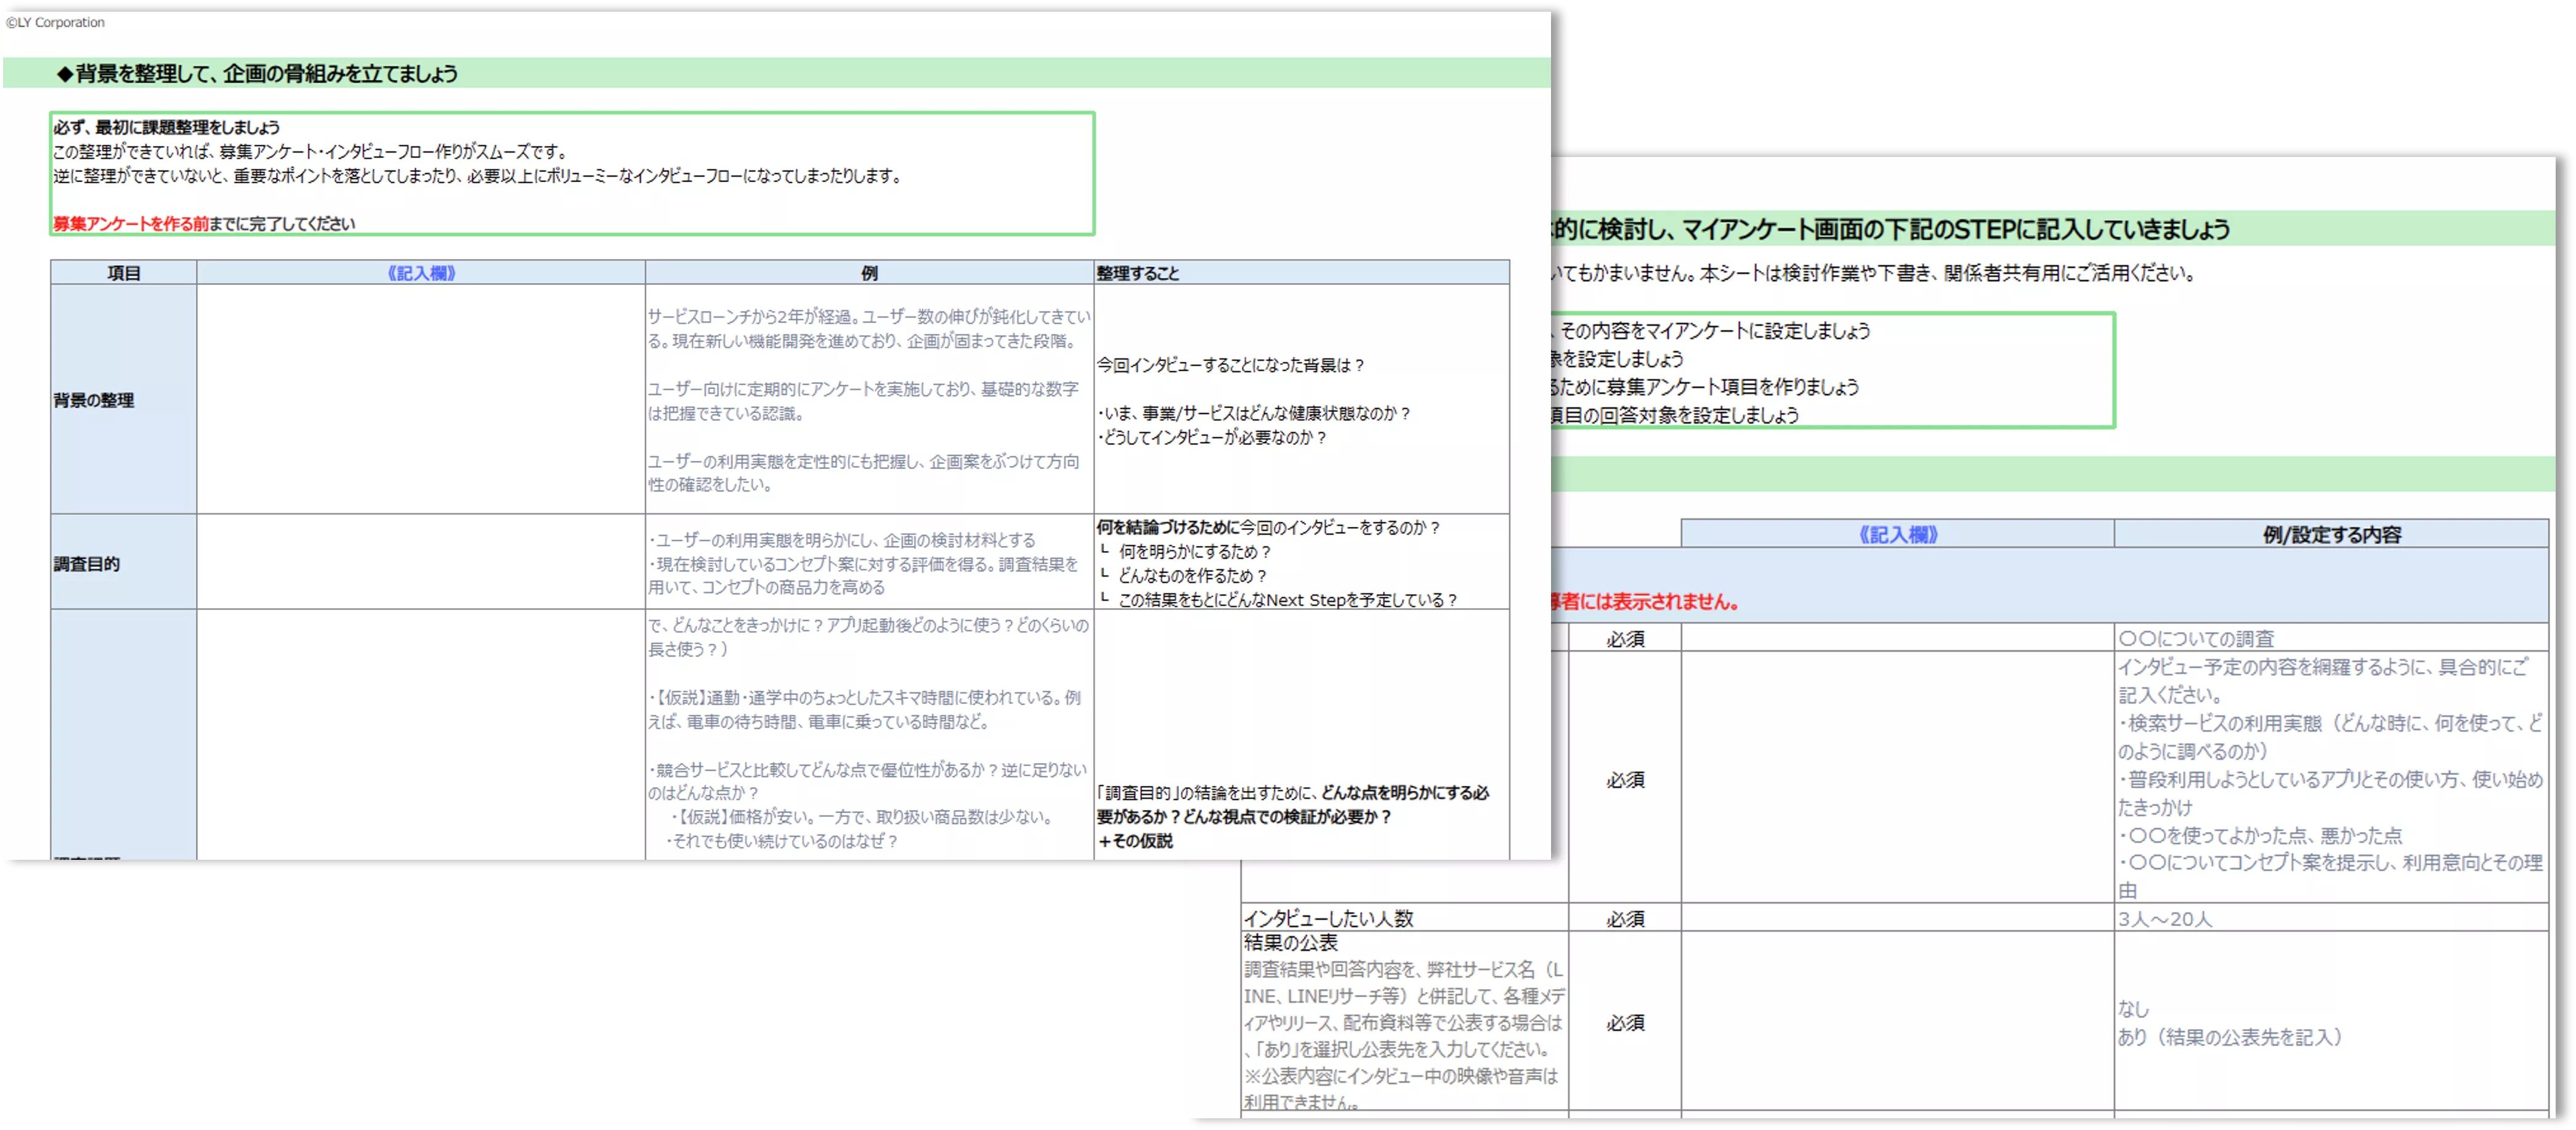
Task: Select the 例 column header on left sheet
Action: (869, 273)
